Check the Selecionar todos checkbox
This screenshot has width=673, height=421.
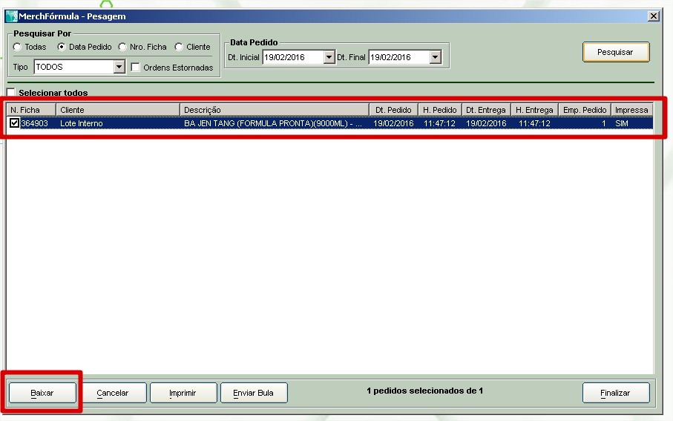[x=11, y=93]
